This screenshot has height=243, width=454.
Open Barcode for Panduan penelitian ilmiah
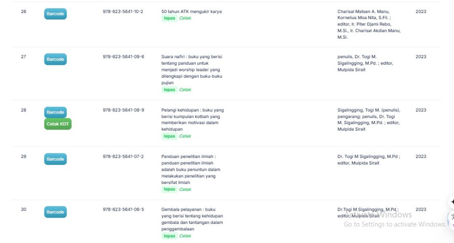55,159
